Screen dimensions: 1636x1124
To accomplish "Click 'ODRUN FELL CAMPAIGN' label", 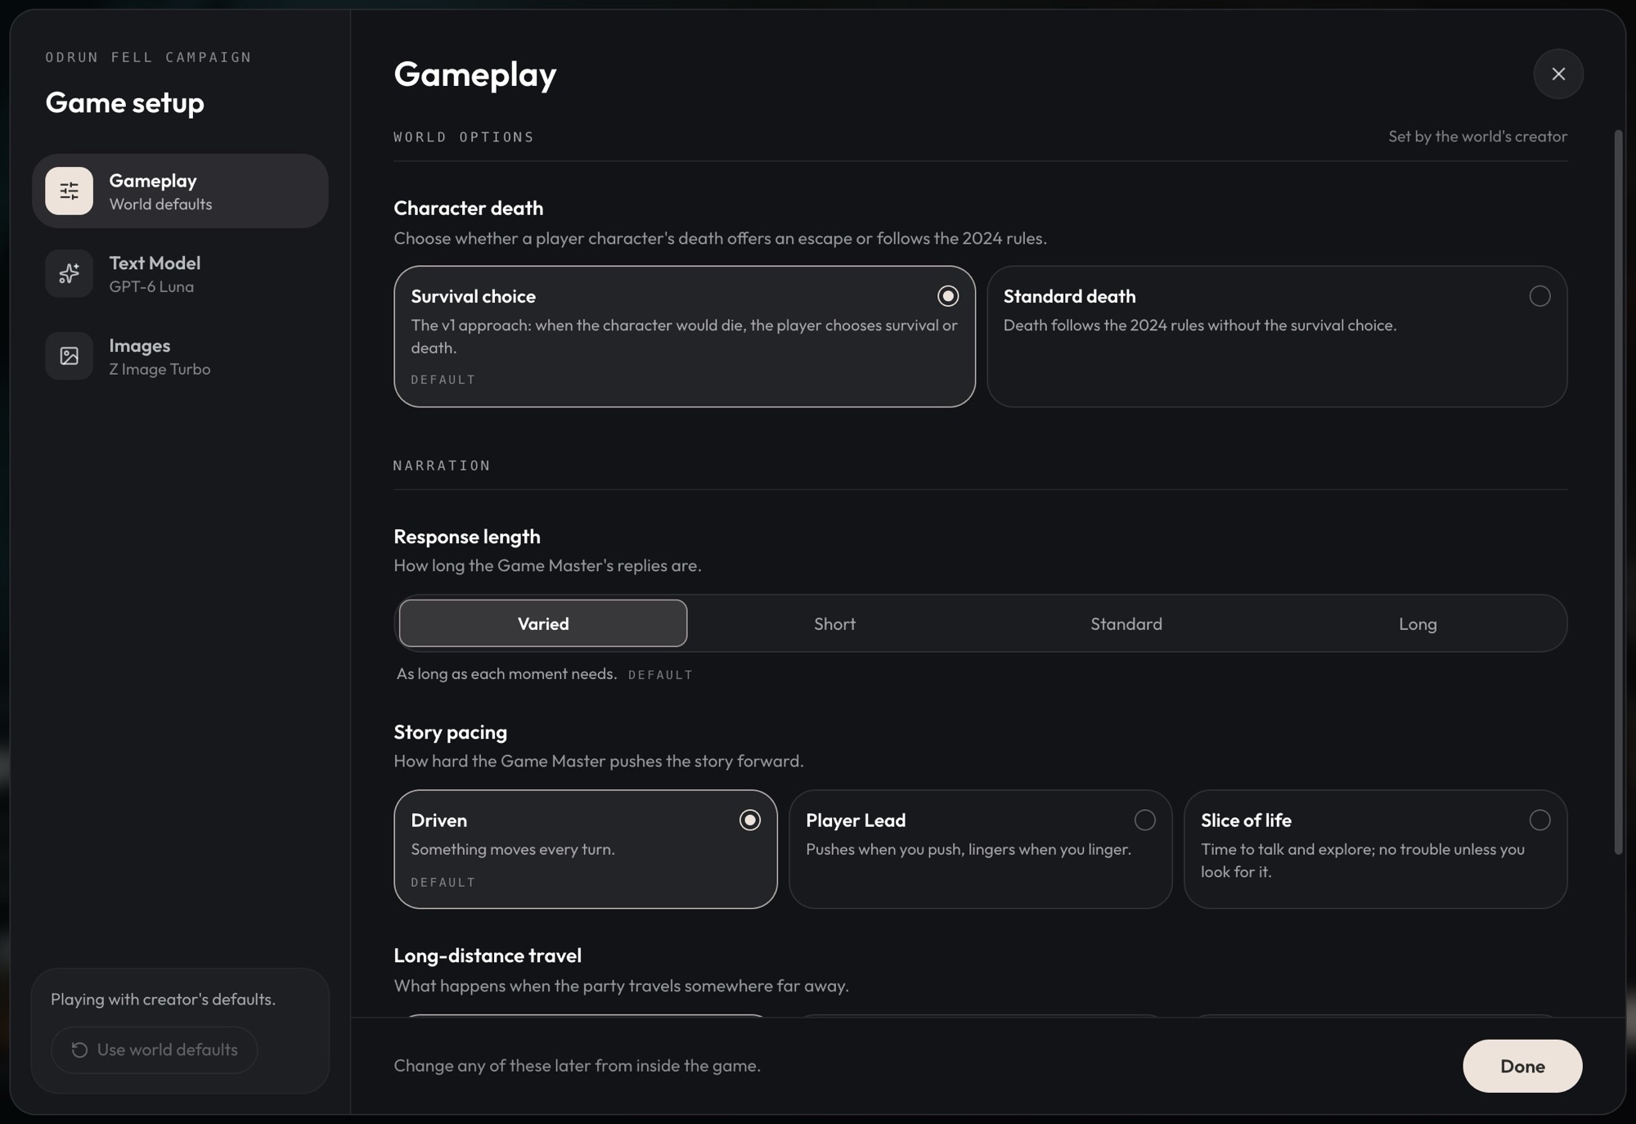I will point(148,57).
